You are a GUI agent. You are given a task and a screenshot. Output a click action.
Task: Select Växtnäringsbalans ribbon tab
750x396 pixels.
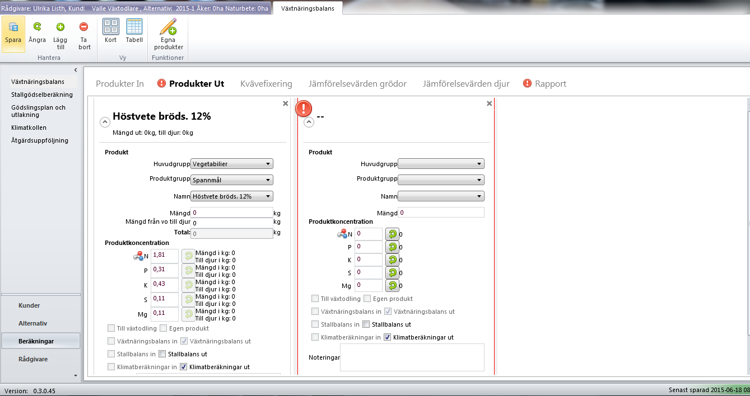click(x=308, y=8)
